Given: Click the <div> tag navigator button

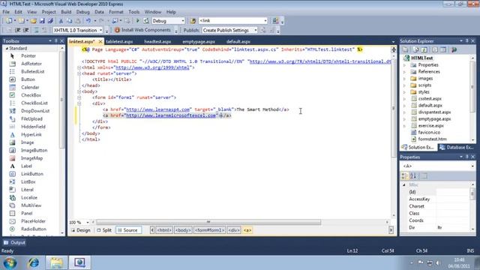Looking at the screenshot, I should (x=234, y=230).
